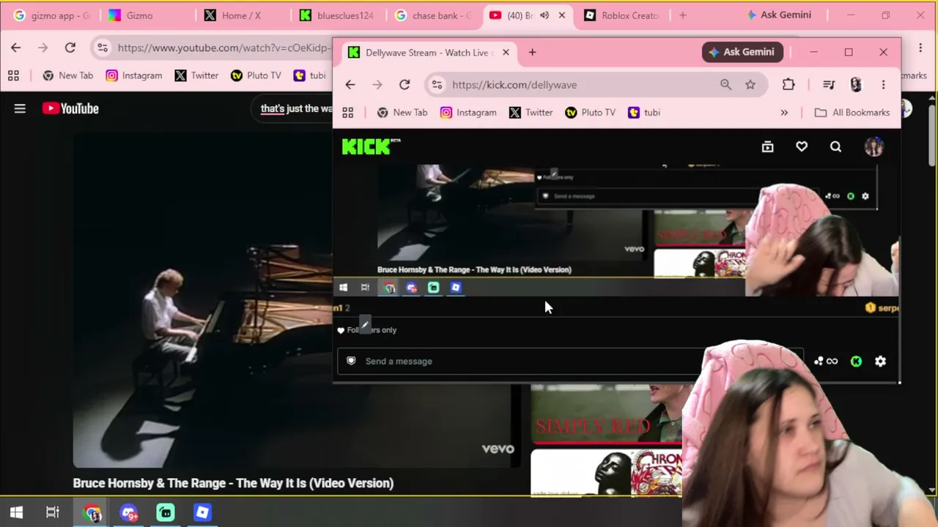Expand hidden bookmarks chevron in Kick window

click(784, 113)
